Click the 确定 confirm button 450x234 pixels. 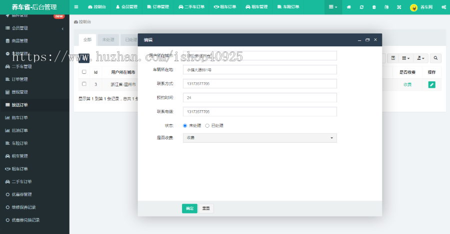(189, 209)
